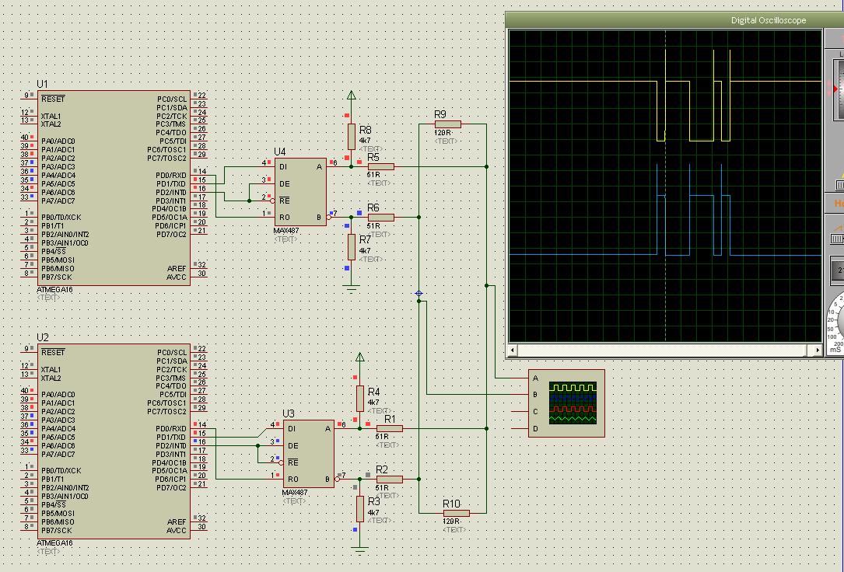Select the U4 MAX487 transceiver chip
Viewport: 844px width, 572px height.
coord(299,191)
